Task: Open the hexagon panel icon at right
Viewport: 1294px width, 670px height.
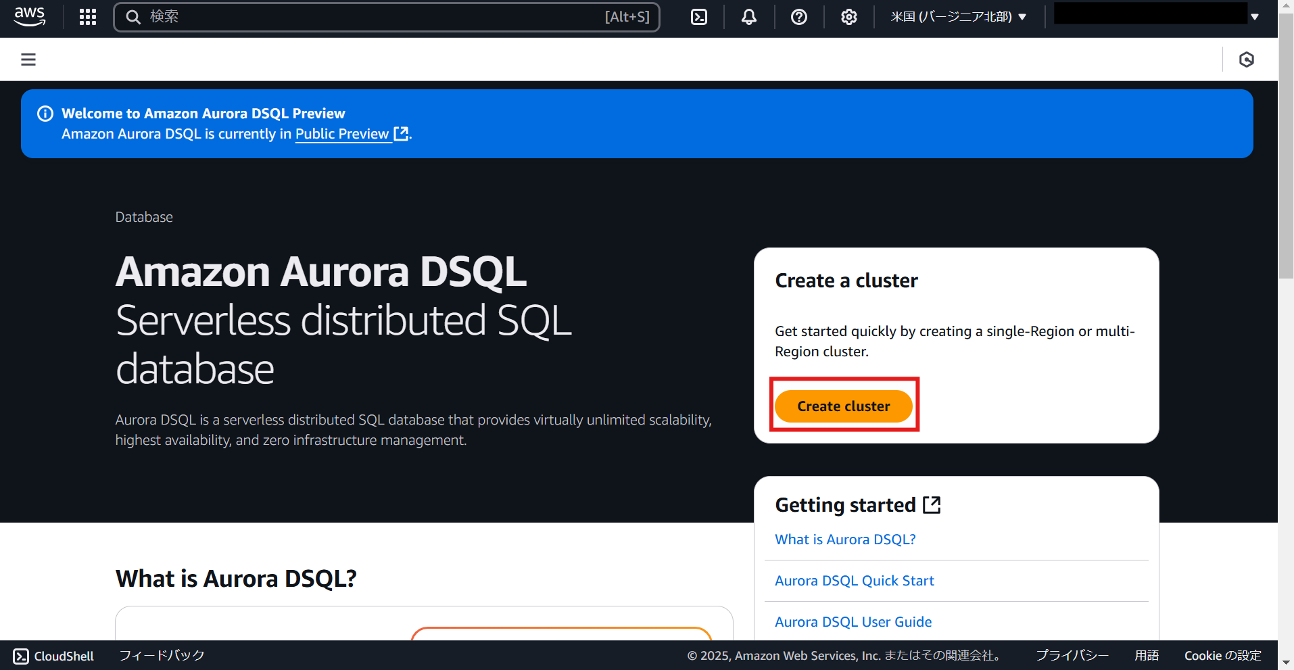Action: point(1247,59)
